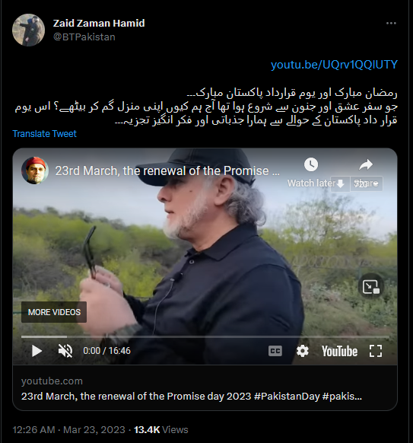Image resolution: width=413 pixels, height=443 pixels.
Task: Toggle closed captions on the video
Action: click(275, 351)
